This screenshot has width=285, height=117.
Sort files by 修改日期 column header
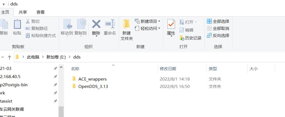click(168, 69)
